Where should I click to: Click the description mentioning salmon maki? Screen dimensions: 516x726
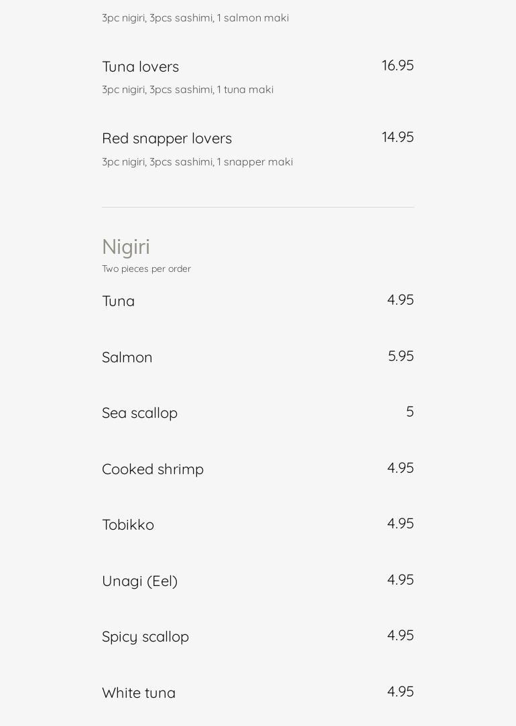pyautogui.click(x=195, y=18)
